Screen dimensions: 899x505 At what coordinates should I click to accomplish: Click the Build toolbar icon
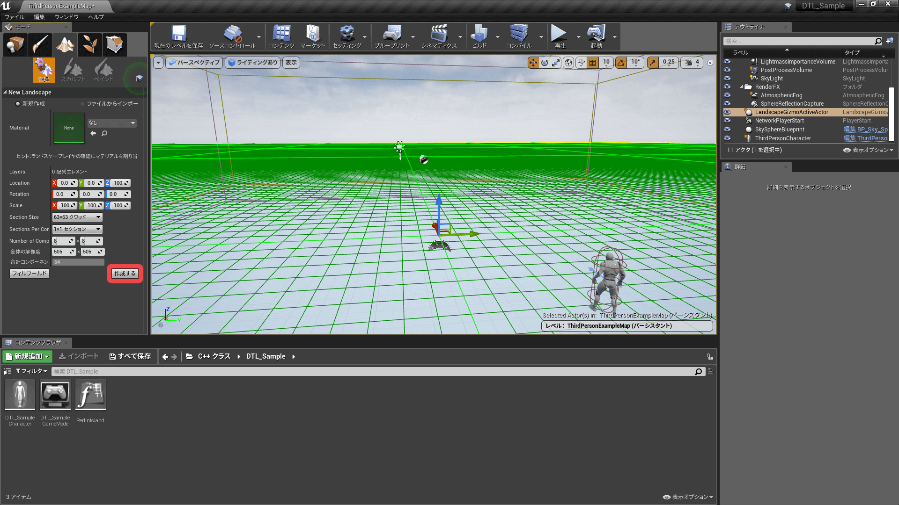click(x=479, y=36)
